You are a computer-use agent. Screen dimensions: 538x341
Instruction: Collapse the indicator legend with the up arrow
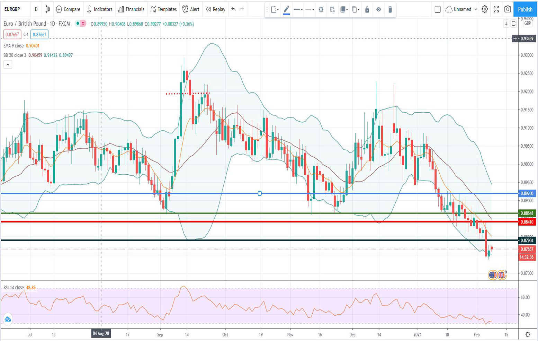coord(8,64)
